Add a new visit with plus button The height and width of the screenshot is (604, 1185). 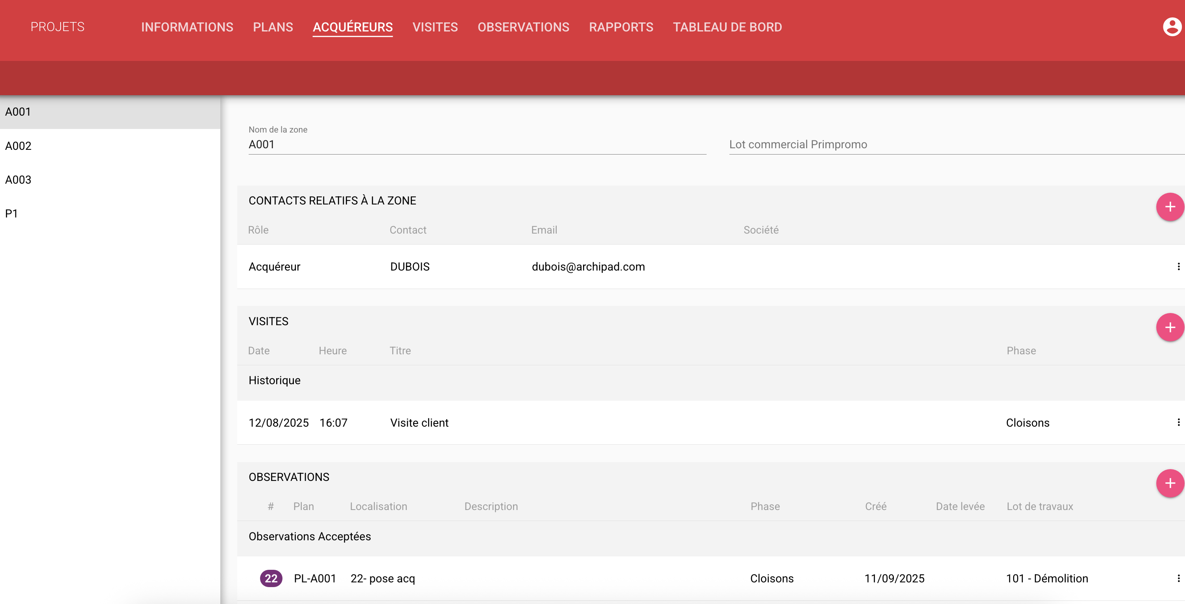1169,327
